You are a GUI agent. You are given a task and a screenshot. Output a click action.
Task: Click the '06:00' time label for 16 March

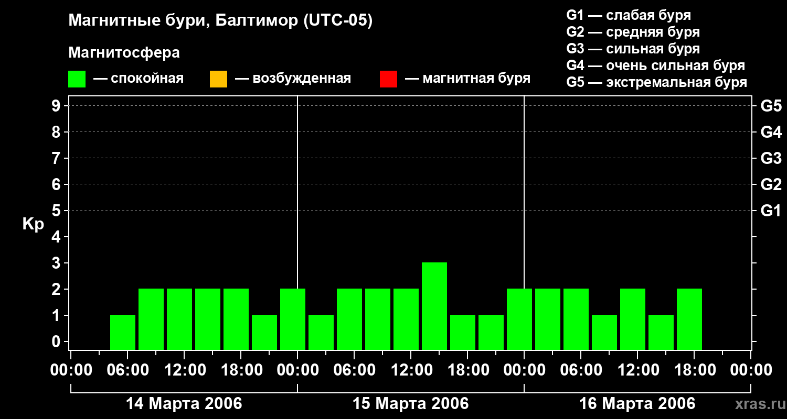[x=581, y=370]
